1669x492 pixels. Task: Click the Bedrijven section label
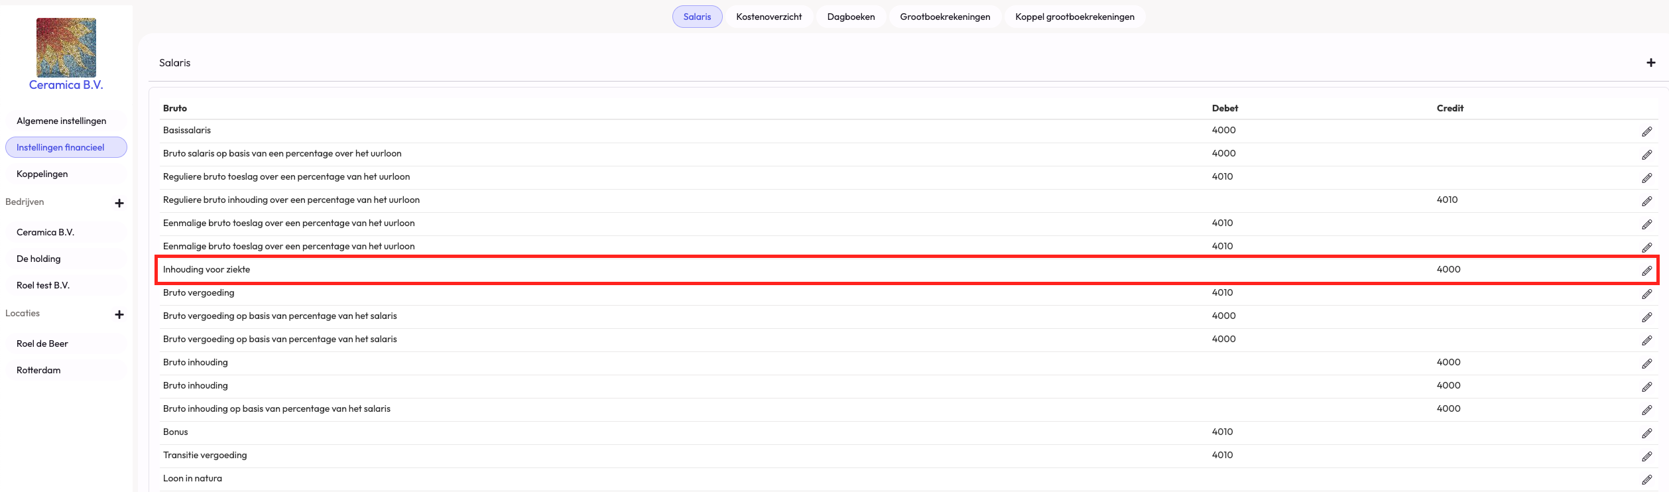coord(25,202)
